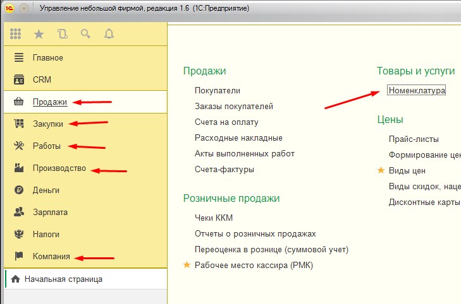Open the Компания section

(x=51, y=256)
